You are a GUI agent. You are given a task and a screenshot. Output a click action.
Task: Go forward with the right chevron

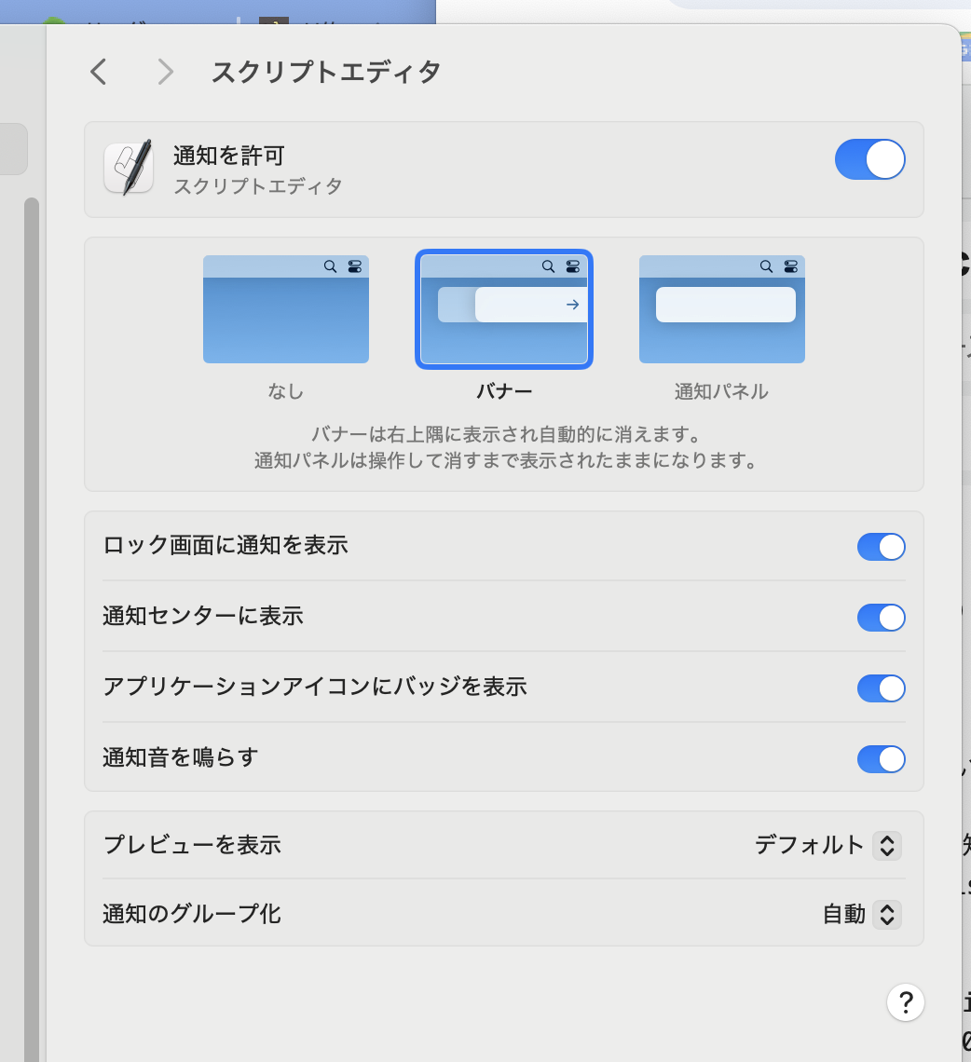click(x=165, y=71)
